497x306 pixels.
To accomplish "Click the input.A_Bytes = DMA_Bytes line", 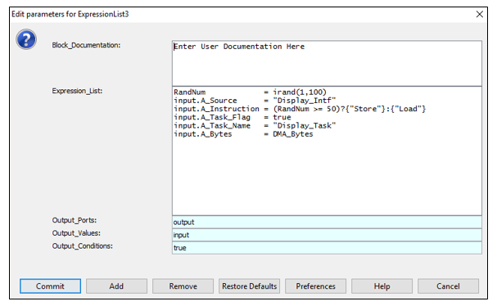I will 243,134.
